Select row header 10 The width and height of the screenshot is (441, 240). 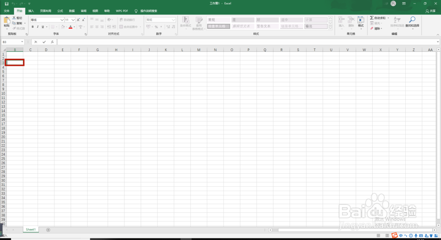[x=4, y=93]
